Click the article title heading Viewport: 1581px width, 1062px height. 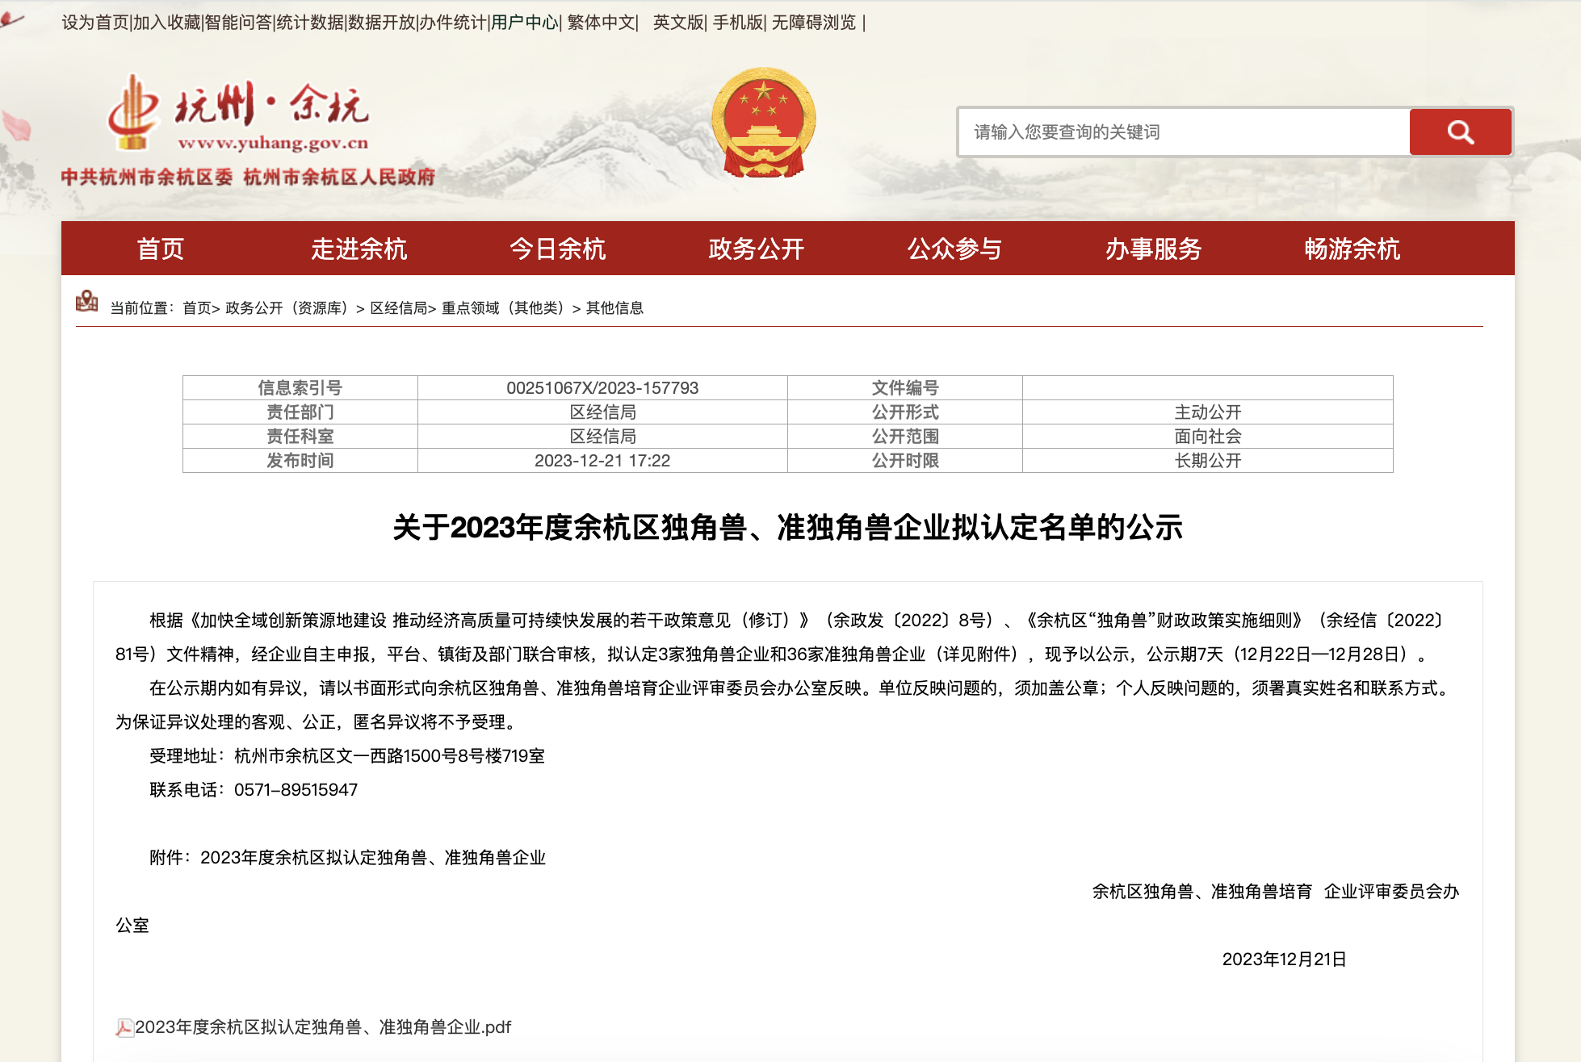point(788,528)
